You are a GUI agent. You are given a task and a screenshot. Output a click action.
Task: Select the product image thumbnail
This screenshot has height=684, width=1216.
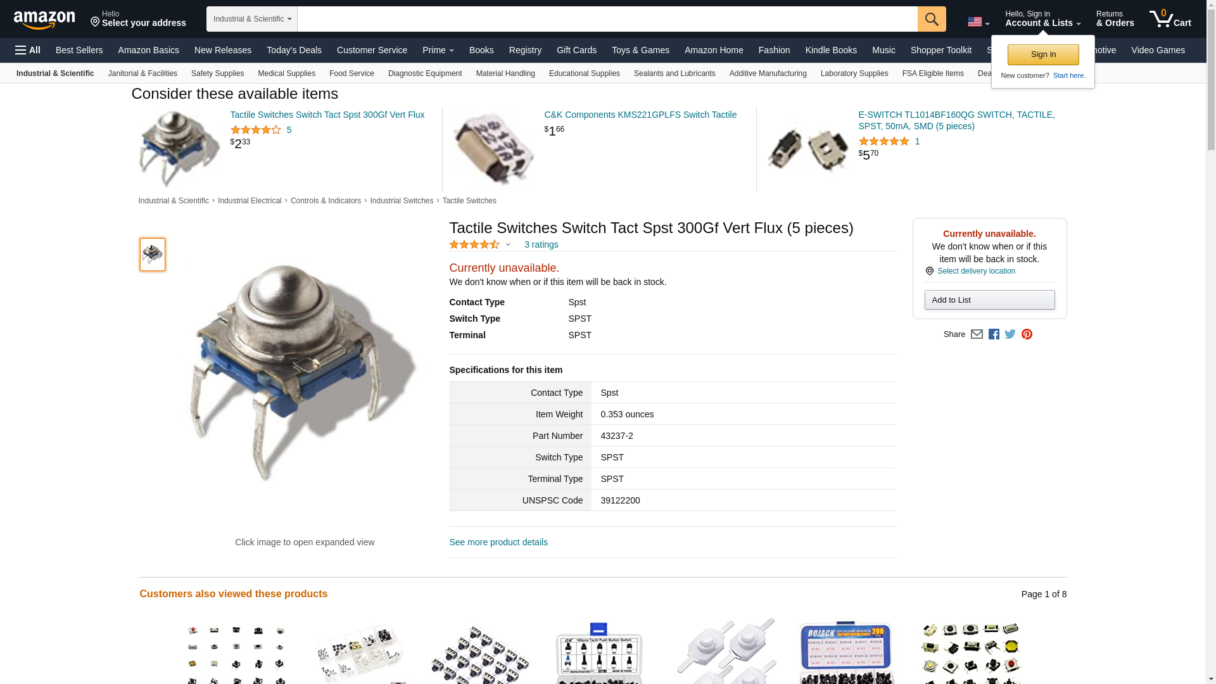coord(153,255)
